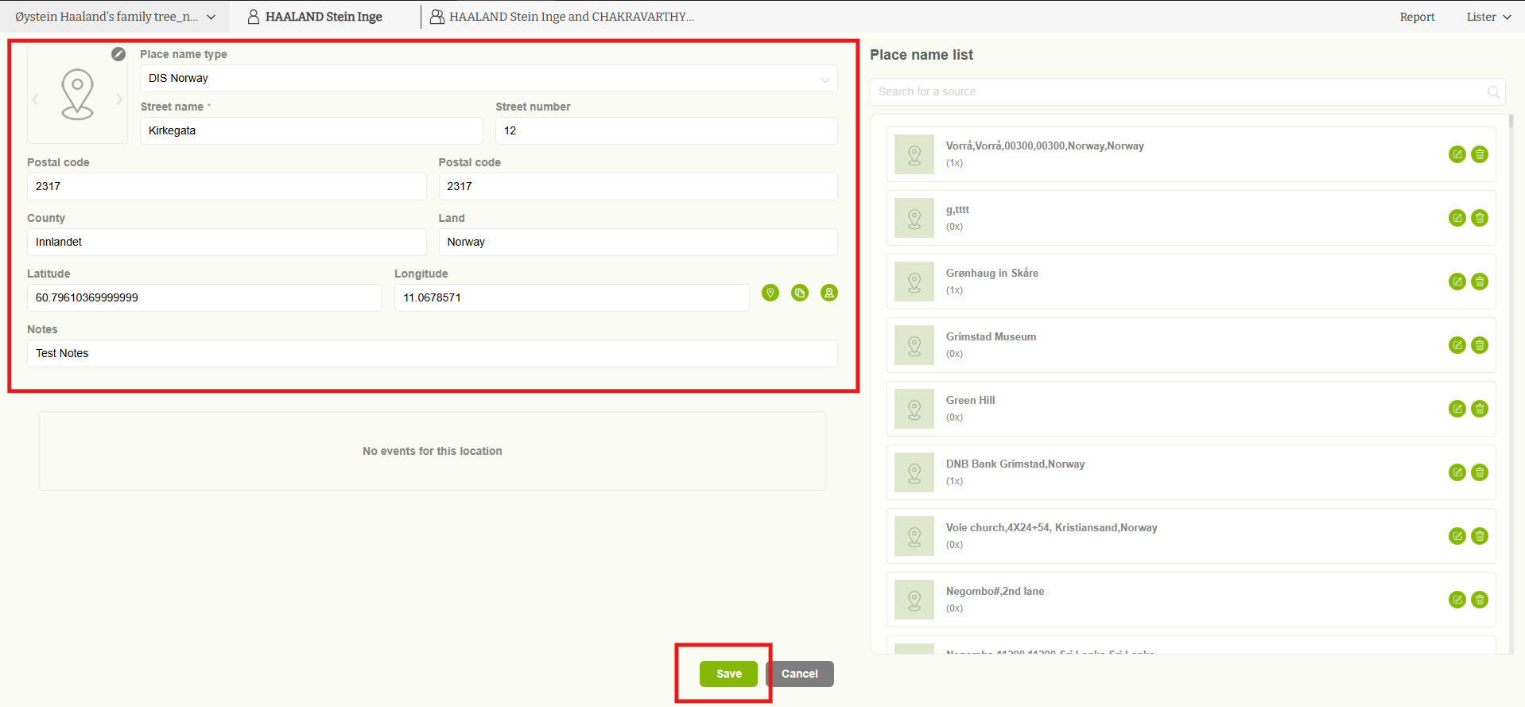Click the green map pin icon beside Longitude
Image resolution: width=1525 pixels, height=707 pixels.
[x=770, y=293]
